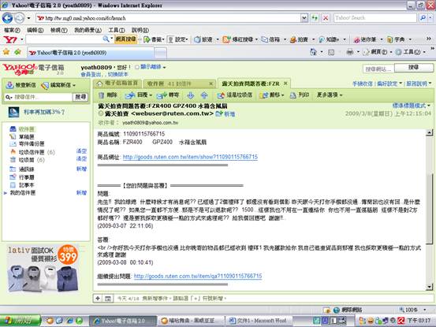Click the add to favorites icon
The width and height of the screenshot is (436, 327).
(18, 52)
